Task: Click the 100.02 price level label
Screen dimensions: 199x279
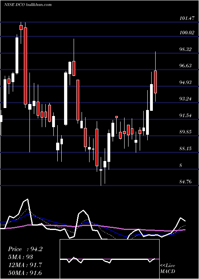Action: click(187, 33)
